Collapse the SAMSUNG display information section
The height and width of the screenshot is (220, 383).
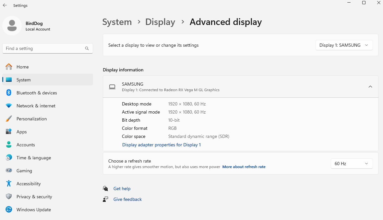[370, 87]
